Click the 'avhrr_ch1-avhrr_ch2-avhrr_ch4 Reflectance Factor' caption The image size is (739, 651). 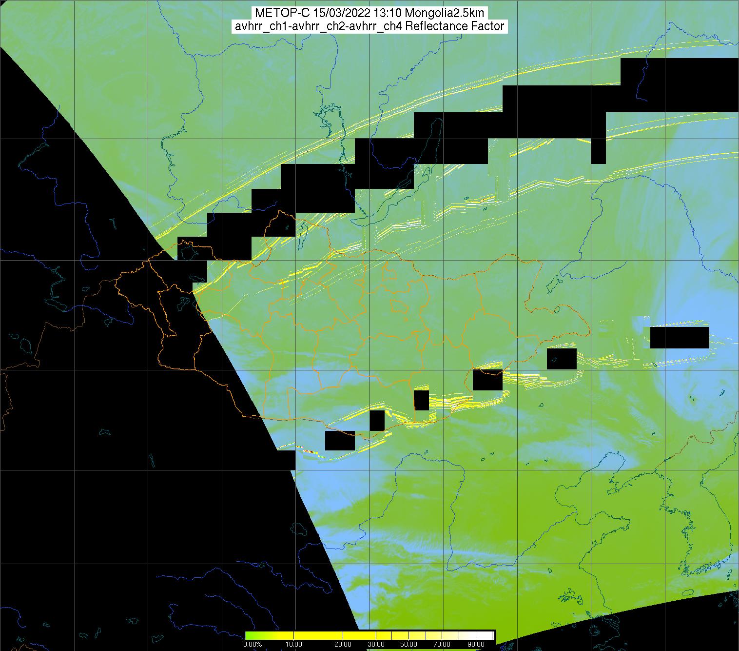[369, 26]
